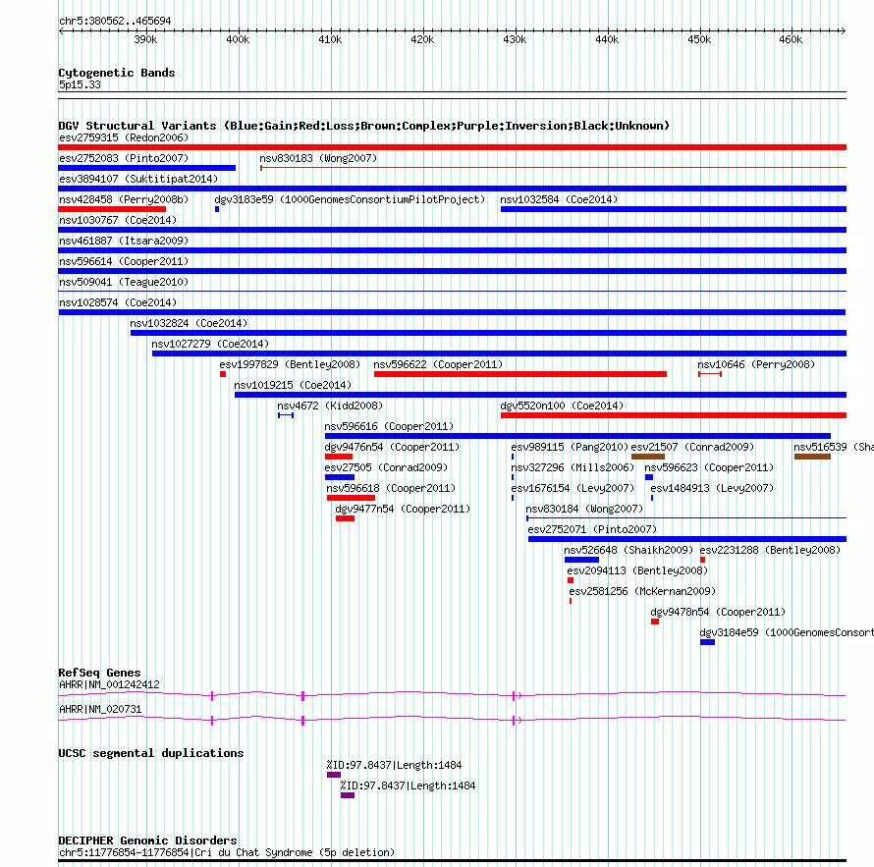
Task: Click the 400k ruler position mark
Action: coord(238,39)
